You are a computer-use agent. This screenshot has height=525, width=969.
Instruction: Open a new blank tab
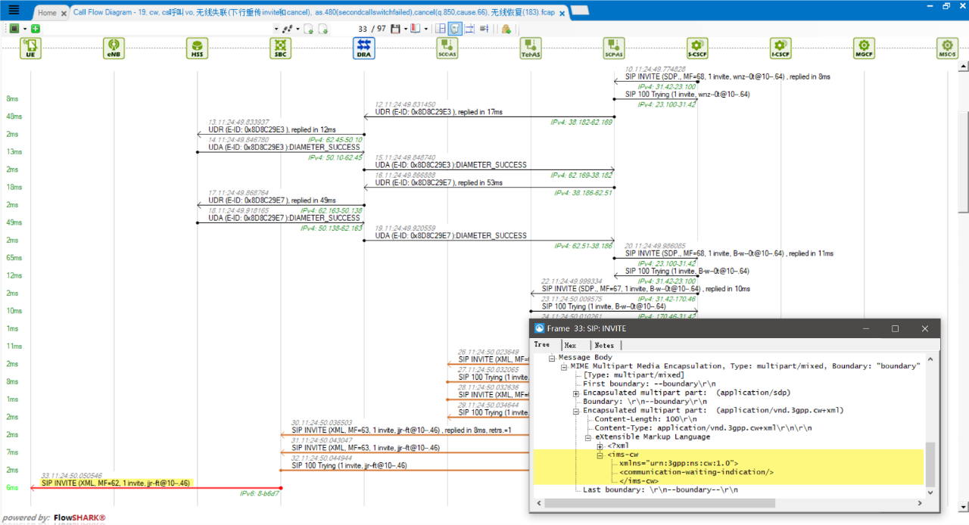[x=580, y=11]
